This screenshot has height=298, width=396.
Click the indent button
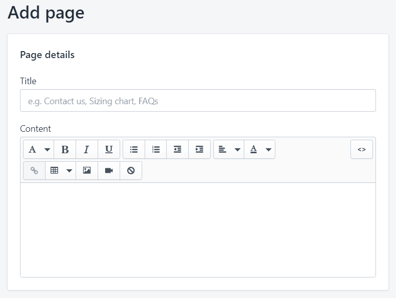(200, 149)
